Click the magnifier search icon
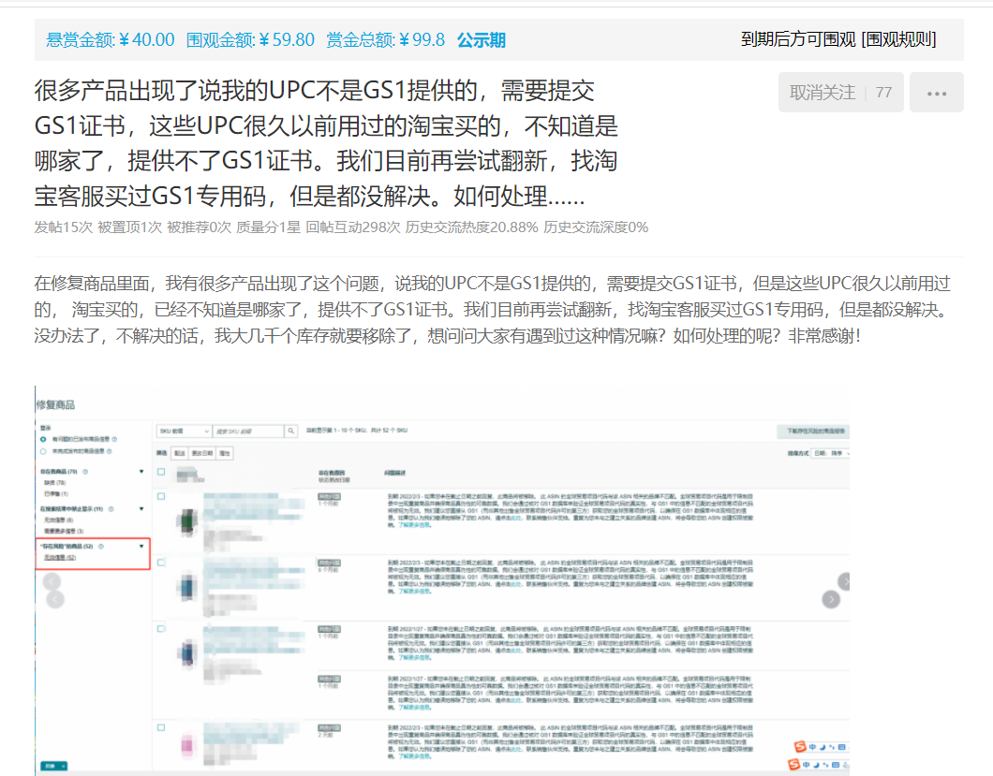993x776 pixels. click(290, 431)
